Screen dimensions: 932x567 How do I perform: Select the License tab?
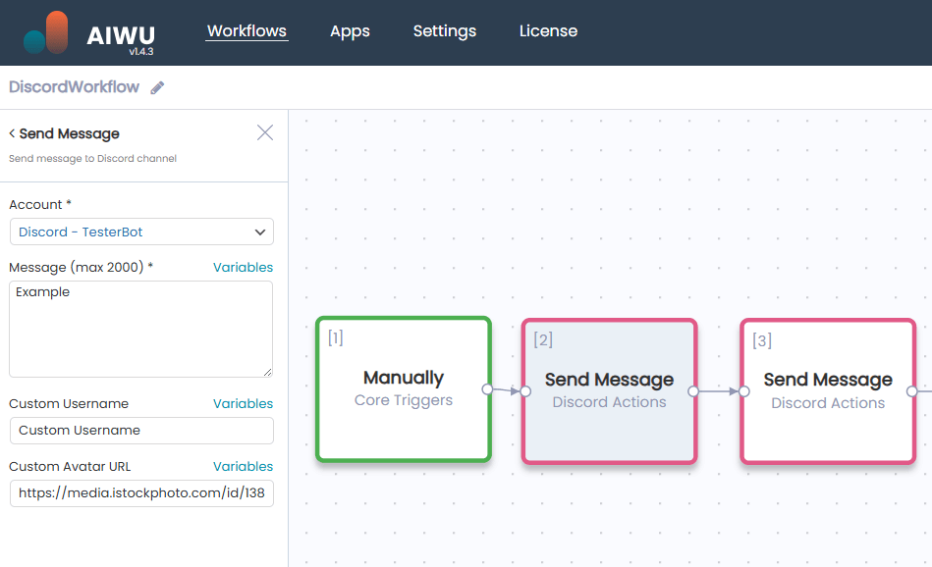pos(548,31)
